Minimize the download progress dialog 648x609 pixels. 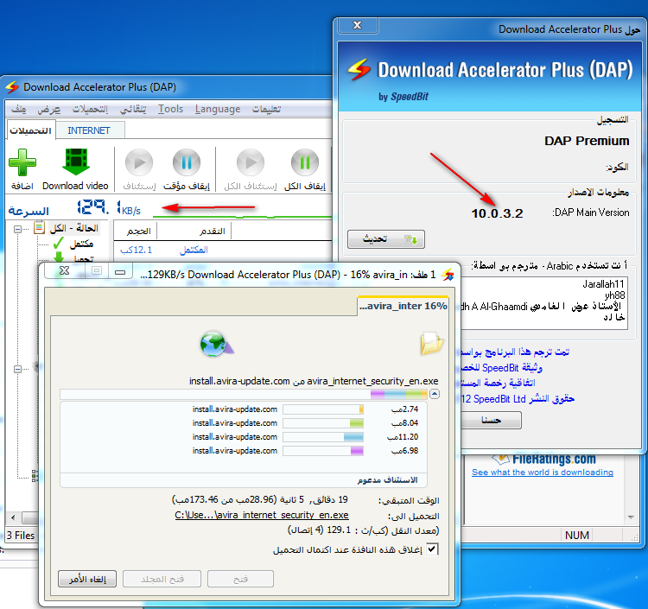[120, 271]
